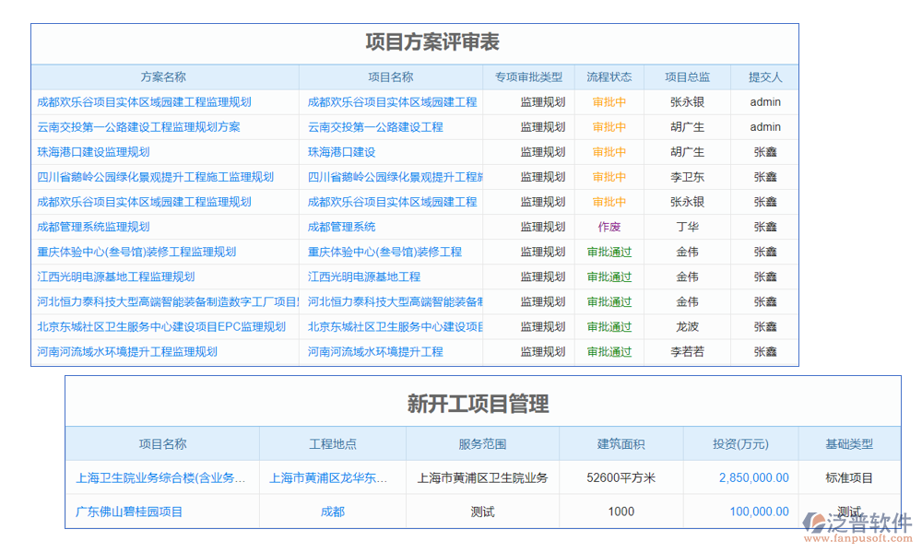The image size is (922, 553).
Task: Click the 提交人 column header
Action: 765,76
